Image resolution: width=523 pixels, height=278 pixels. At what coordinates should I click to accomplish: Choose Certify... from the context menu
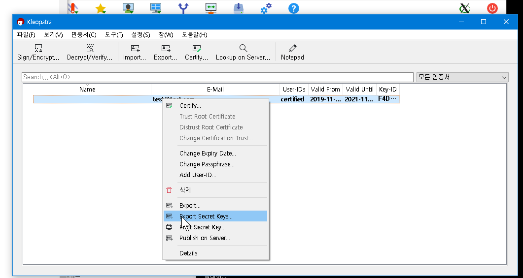coord(215,106)
